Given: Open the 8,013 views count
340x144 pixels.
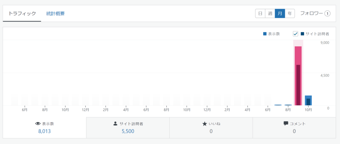Looking at the screenshot, I should [44, 131].
